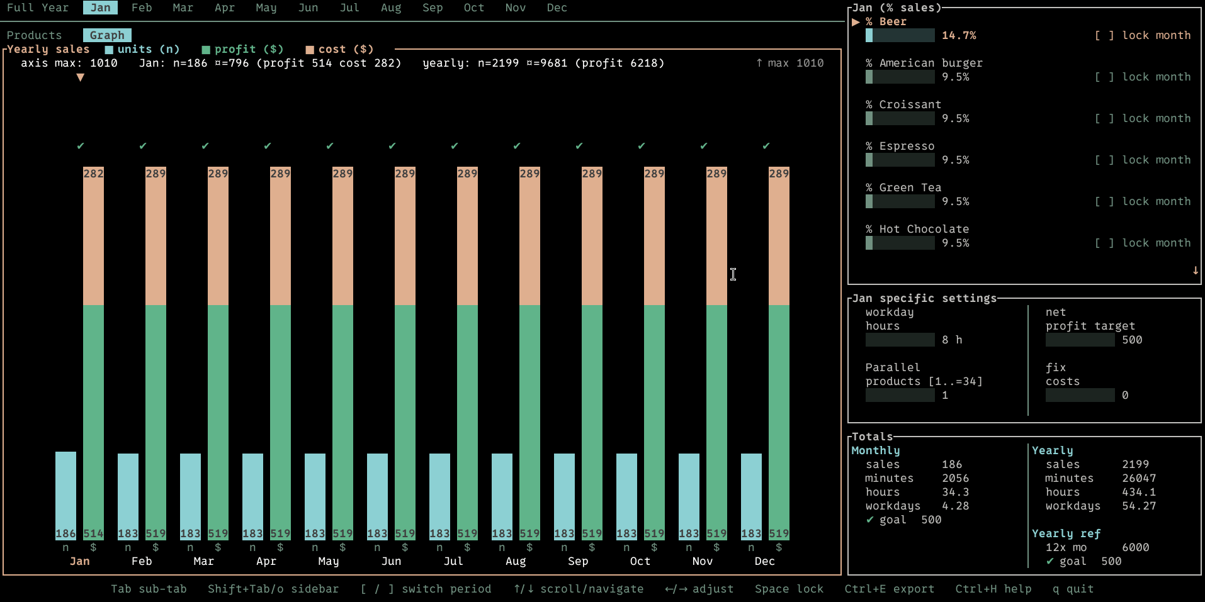The width and height of the screenshot is (1205, 602).
Task: Click the Jan marker triangle above chart
Action: click(x=80, y=77)
